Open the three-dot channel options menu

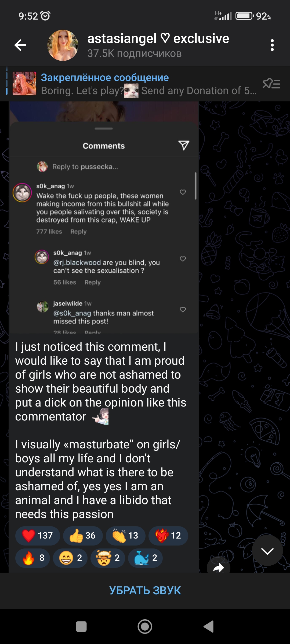[272, 45]
